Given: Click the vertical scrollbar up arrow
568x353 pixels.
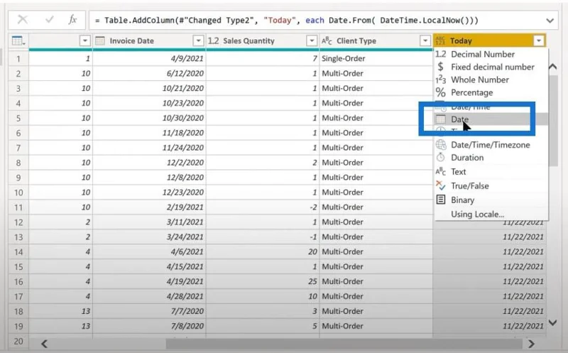Looking at the screenshot, I should pyautogui.click(x=553, y=67).
